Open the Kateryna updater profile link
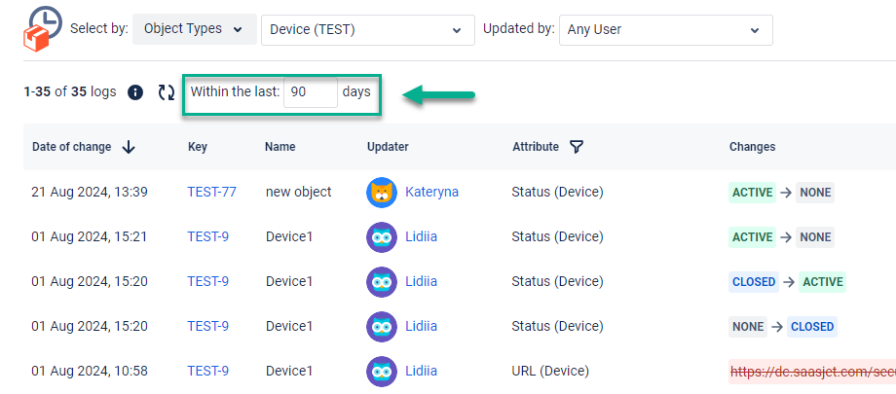The height and width of the screenshot is (394, 896). (x=431, y=193)
